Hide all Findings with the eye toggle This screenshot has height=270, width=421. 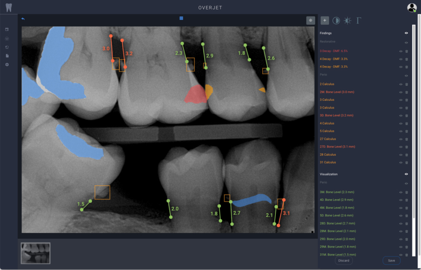[x=407, y=32]
